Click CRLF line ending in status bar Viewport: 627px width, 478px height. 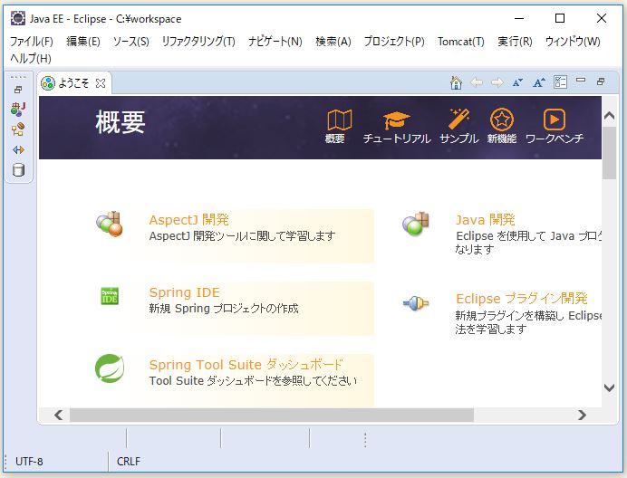129,461
